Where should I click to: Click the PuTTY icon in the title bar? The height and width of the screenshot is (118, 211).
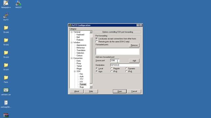point(70,25)
